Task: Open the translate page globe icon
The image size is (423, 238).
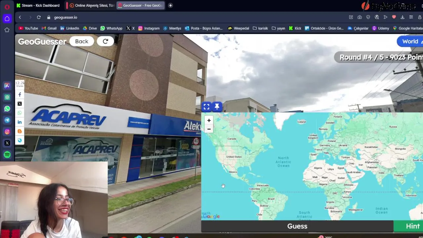Action: (x=377, y=17)
